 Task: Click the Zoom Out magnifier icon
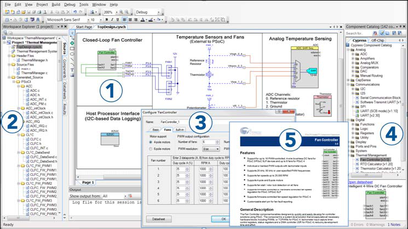click(127, 12)
